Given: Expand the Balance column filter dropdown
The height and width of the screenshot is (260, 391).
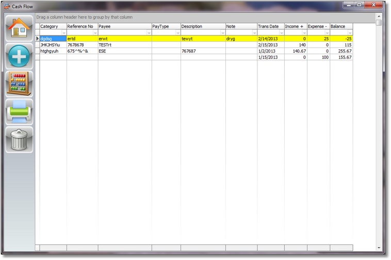Looking at the screenshot, I should point(350,32).
